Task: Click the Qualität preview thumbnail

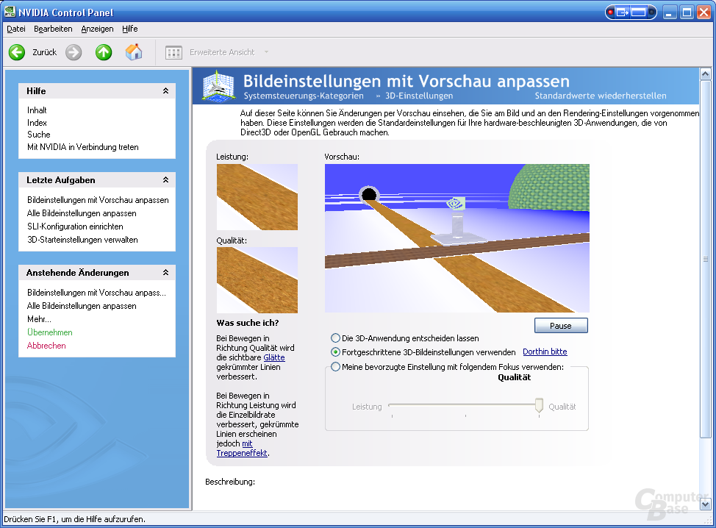Action: click(x=257, y=280)
